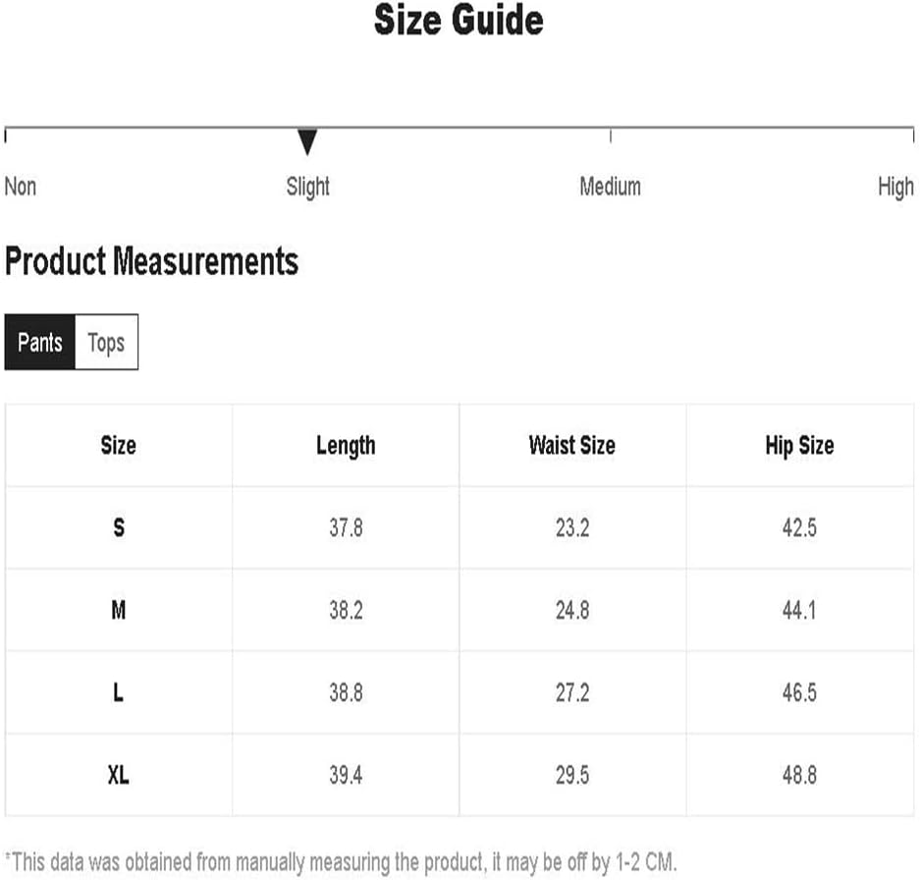Click the Slight stretch label
The image size is (920, 880).
point(307,187)
